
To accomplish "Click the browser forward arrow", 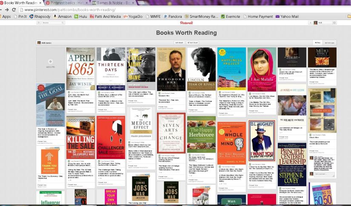I will 7,9.
